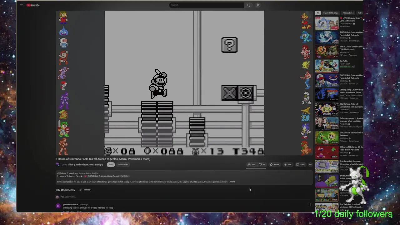Click the Ask sparkle button

point(287,165)
